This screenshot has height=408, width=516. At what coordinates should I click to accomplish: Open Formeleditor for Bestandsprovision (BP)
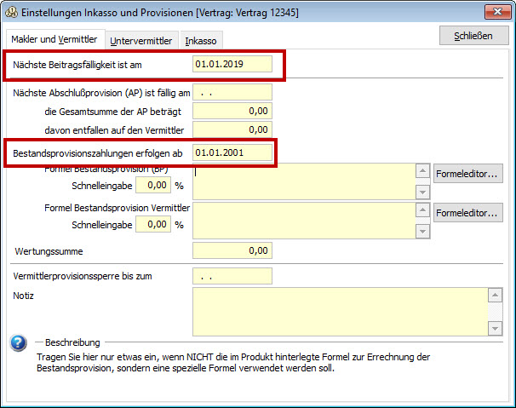[468, 175]
